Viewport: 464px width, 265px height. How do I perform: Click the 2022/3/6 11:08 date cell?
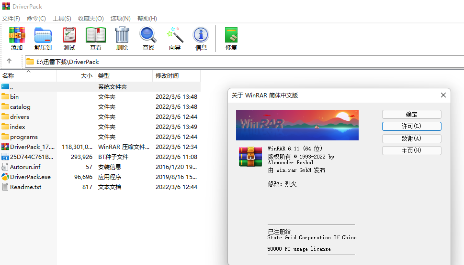[x=176, y=157]
